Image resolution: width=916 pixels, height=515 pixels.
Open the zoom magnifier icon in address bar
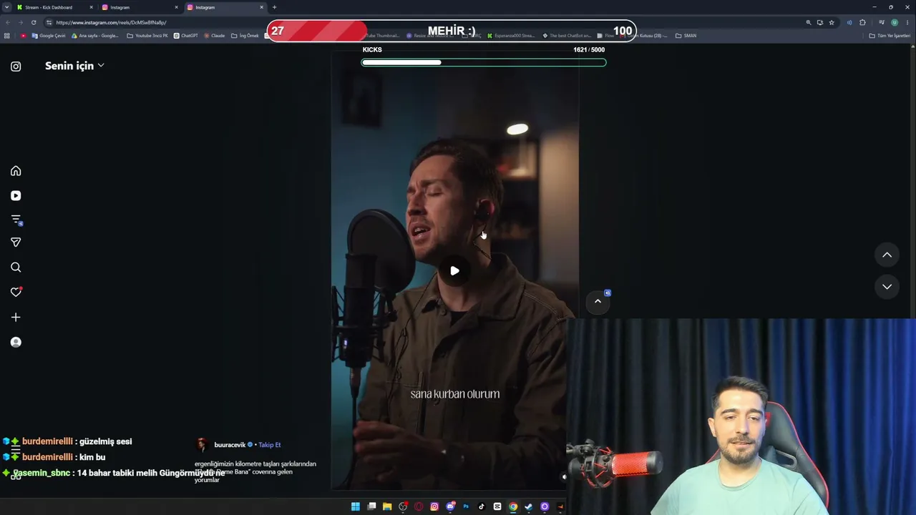click(x=809, y=22)
